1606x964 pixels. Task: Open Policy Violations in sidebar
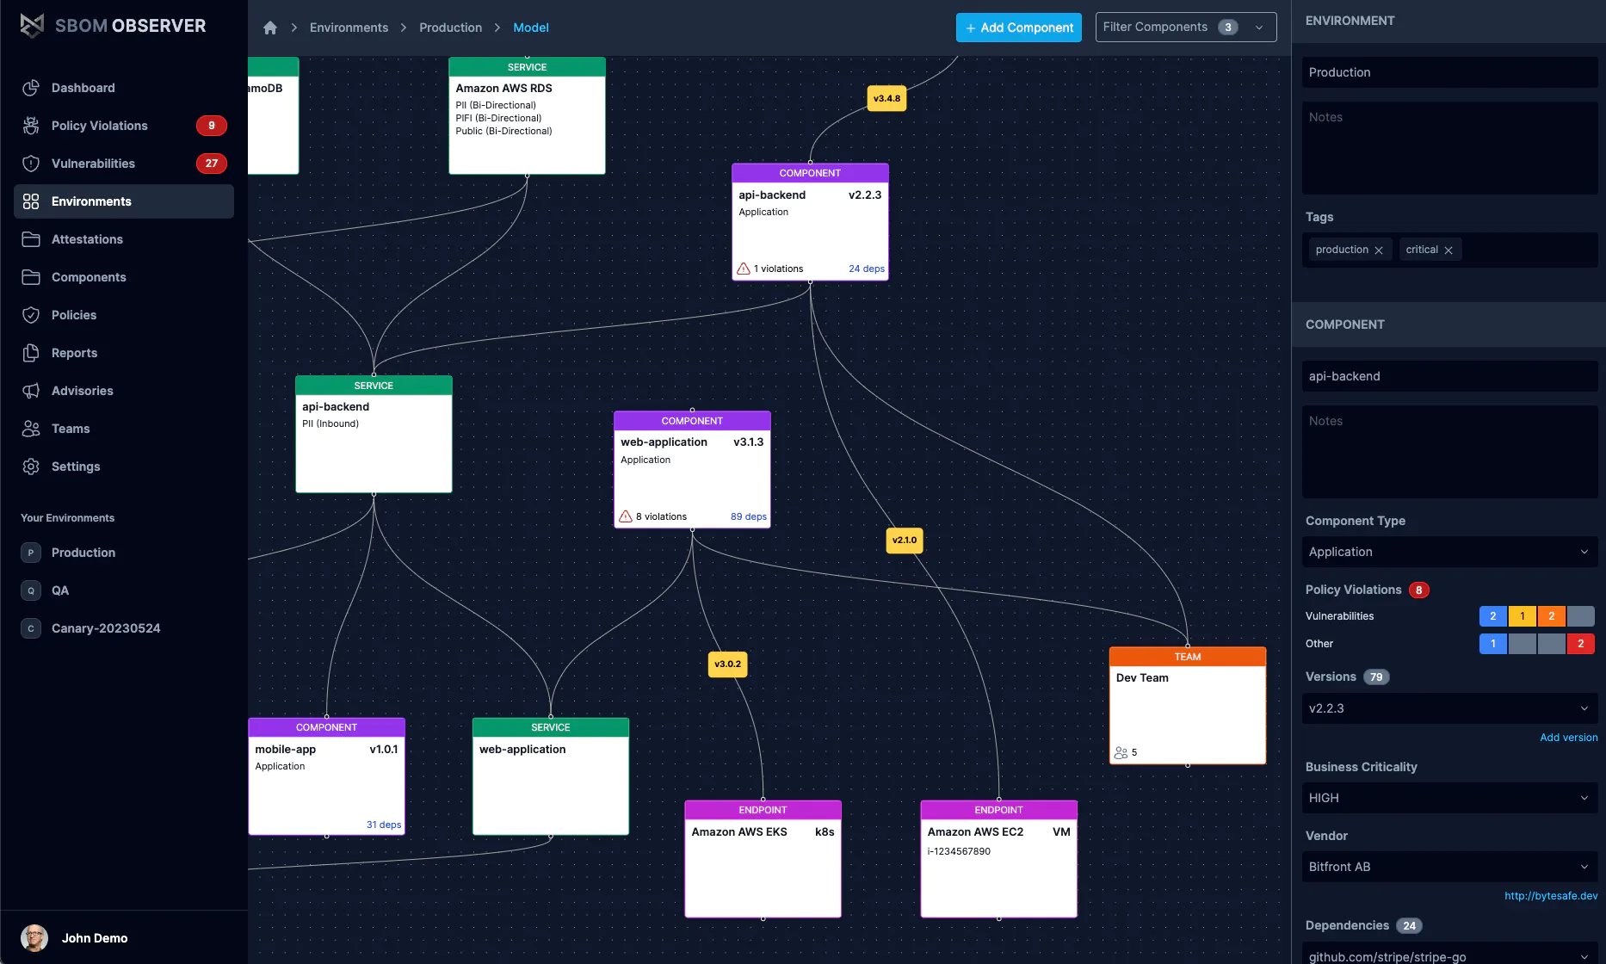[124, 126]
